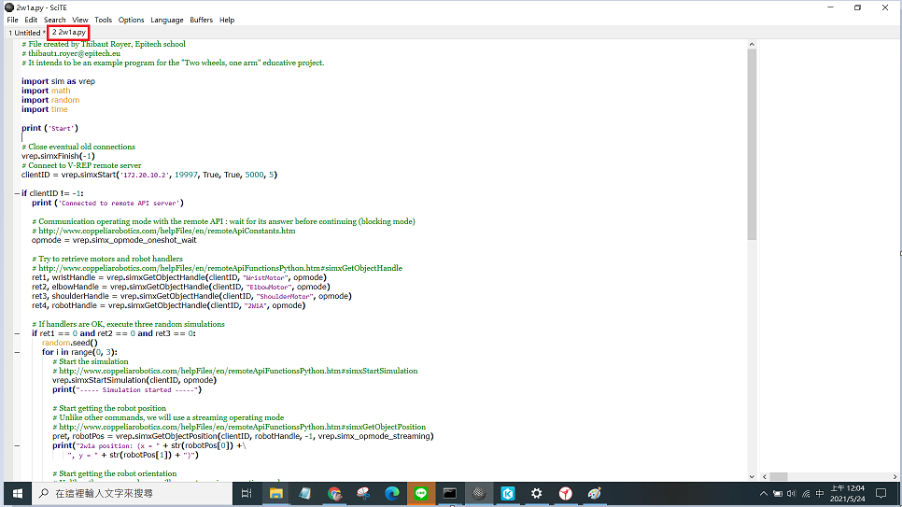The image size is (902, 507).
Task: Show hidden system tray icons
Action: coord(764,493)
